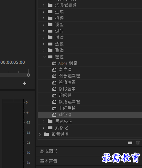
Task: Click the 键控 folder name
Action: 60,57
